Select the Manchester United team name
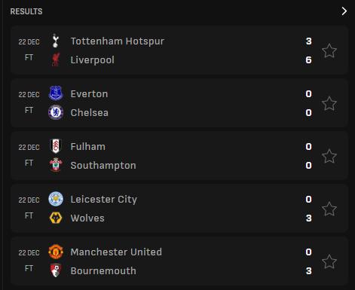 pyautogui.click(x=116, y=252)
